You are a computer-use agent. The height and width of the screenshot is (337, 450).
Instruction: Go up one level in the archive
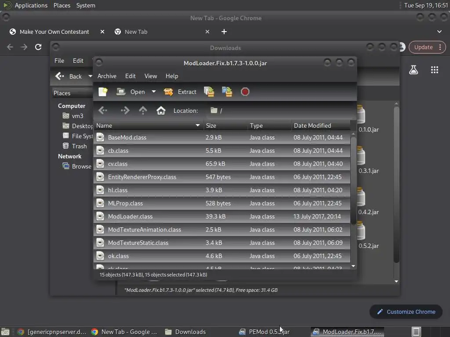(x=143, y=110)
